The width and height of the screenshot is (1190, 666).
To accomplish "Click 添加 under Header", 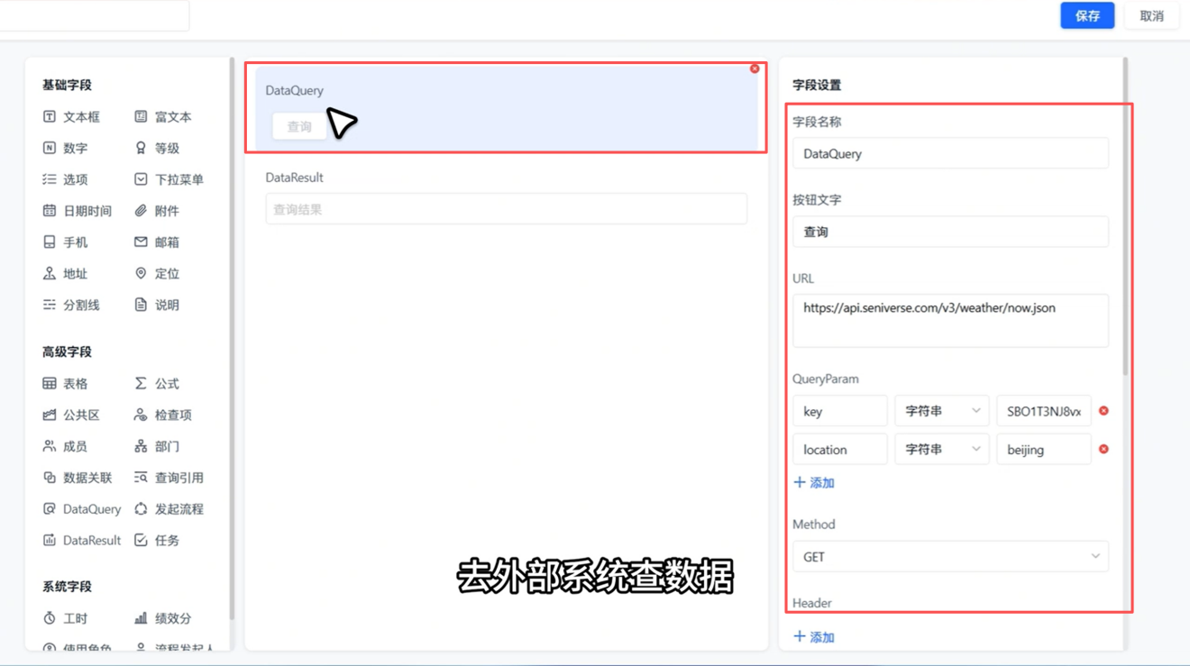I will [814, 637].
